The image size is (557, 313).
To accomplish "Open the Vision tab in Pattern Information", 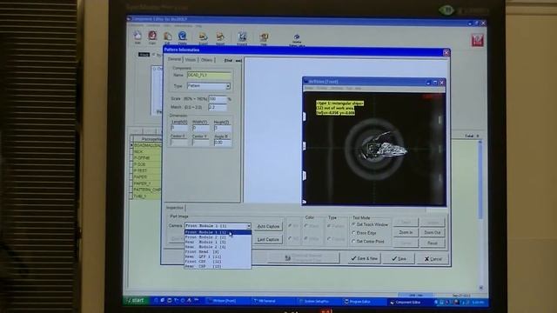I will coord(191,60).
